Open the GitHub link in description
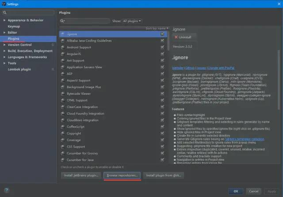 pos(190,68)
